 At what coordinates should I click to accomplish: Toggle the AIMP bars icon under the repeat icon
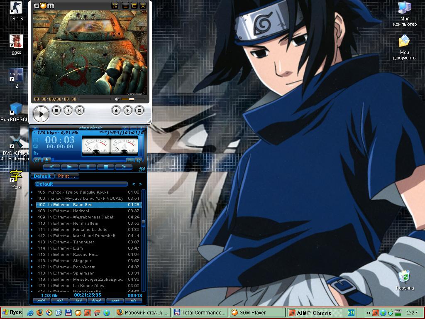(x=36, y=153)
